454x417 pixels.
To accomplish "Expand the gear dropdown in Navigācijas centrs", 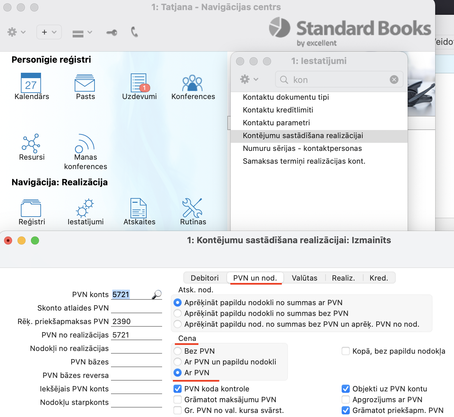I will [x=16, y=32].
